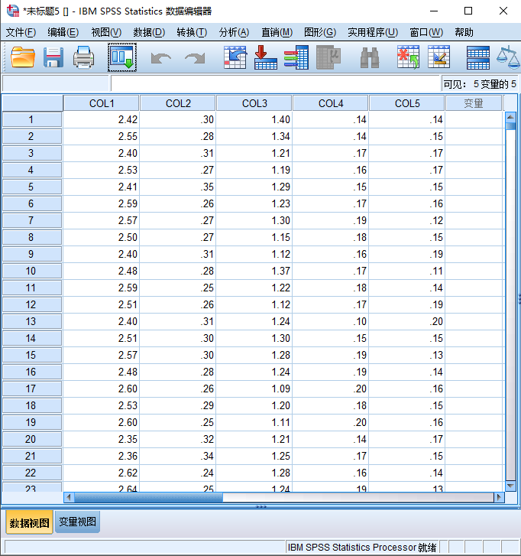Click the horizontal scrollbar thumb
This screenshot has width=521, height=556.
tap(148, 497)
